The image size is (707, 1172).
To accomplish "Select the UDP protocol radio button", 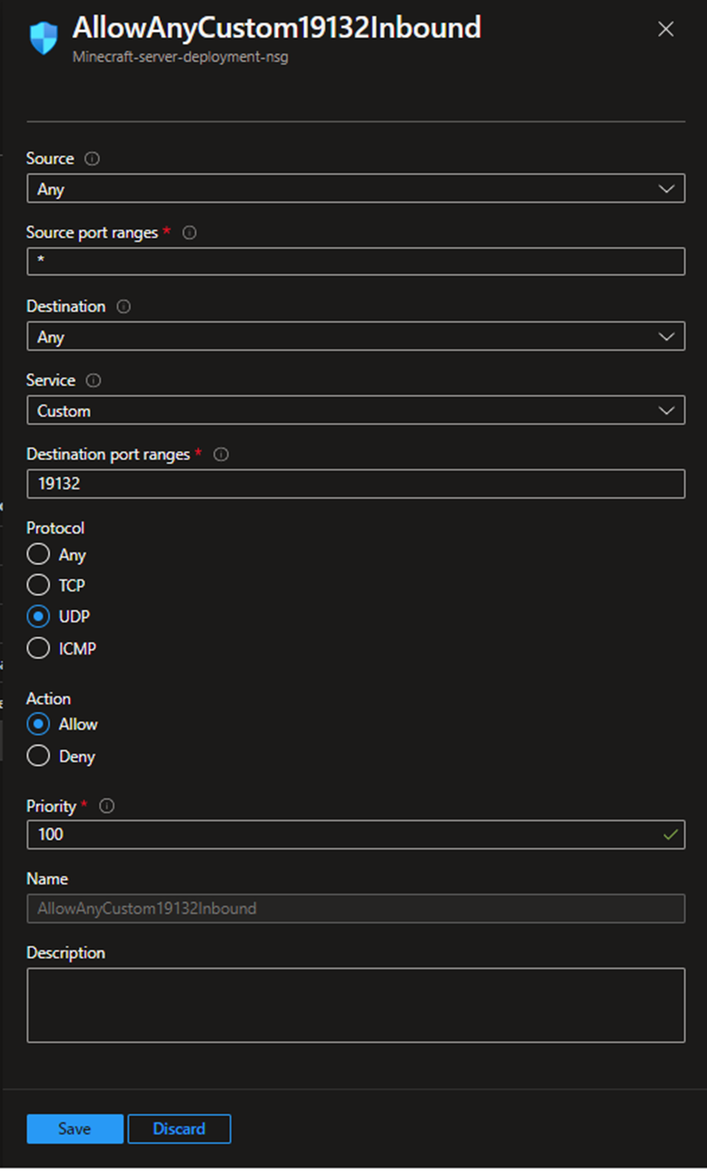I will tap(38, 617).
